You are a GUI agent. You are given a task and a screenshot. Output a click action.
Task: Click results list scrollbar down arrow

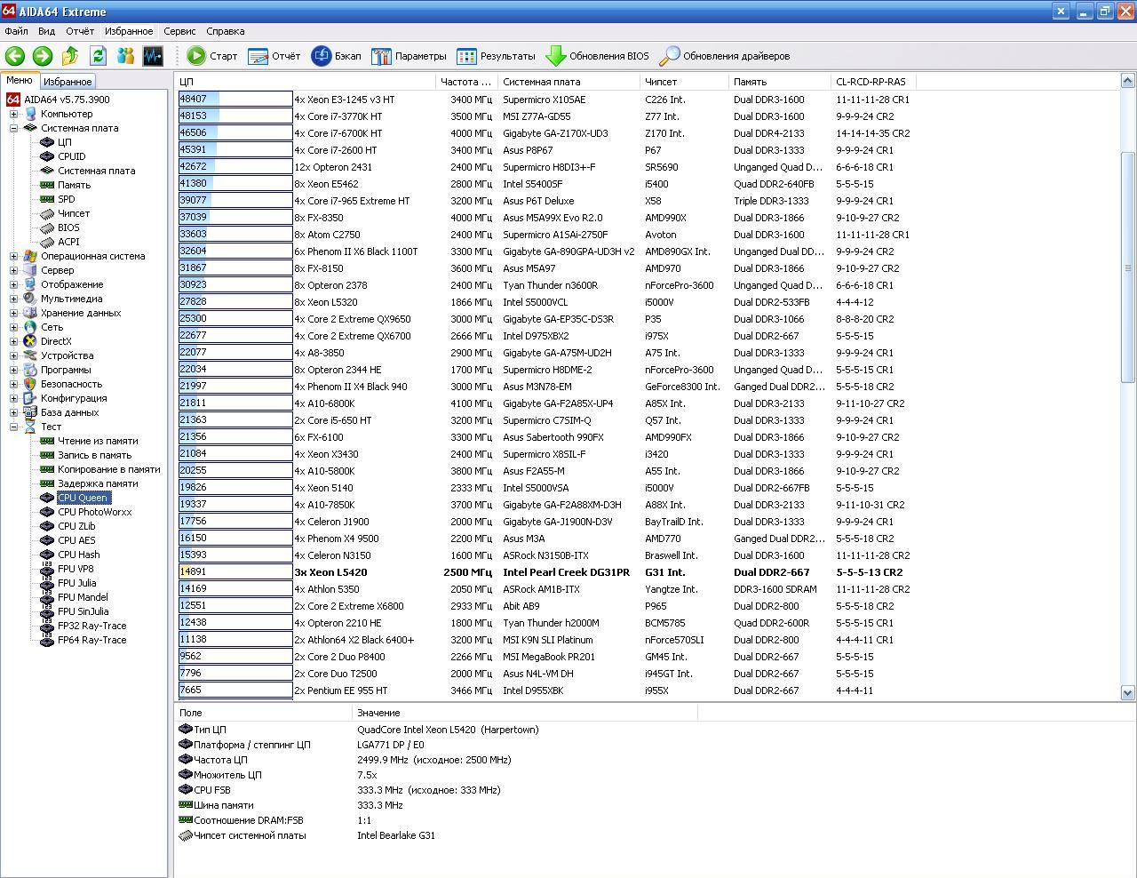point(1128,692)
